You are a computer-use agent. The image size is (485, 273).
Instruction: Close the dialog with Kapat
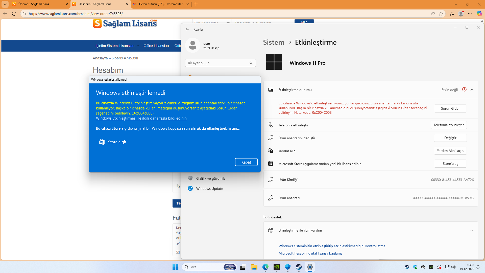(x=246, y=162)
